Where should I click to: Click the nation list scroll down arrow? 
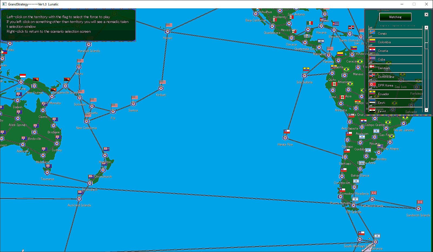tap(426, 110)
